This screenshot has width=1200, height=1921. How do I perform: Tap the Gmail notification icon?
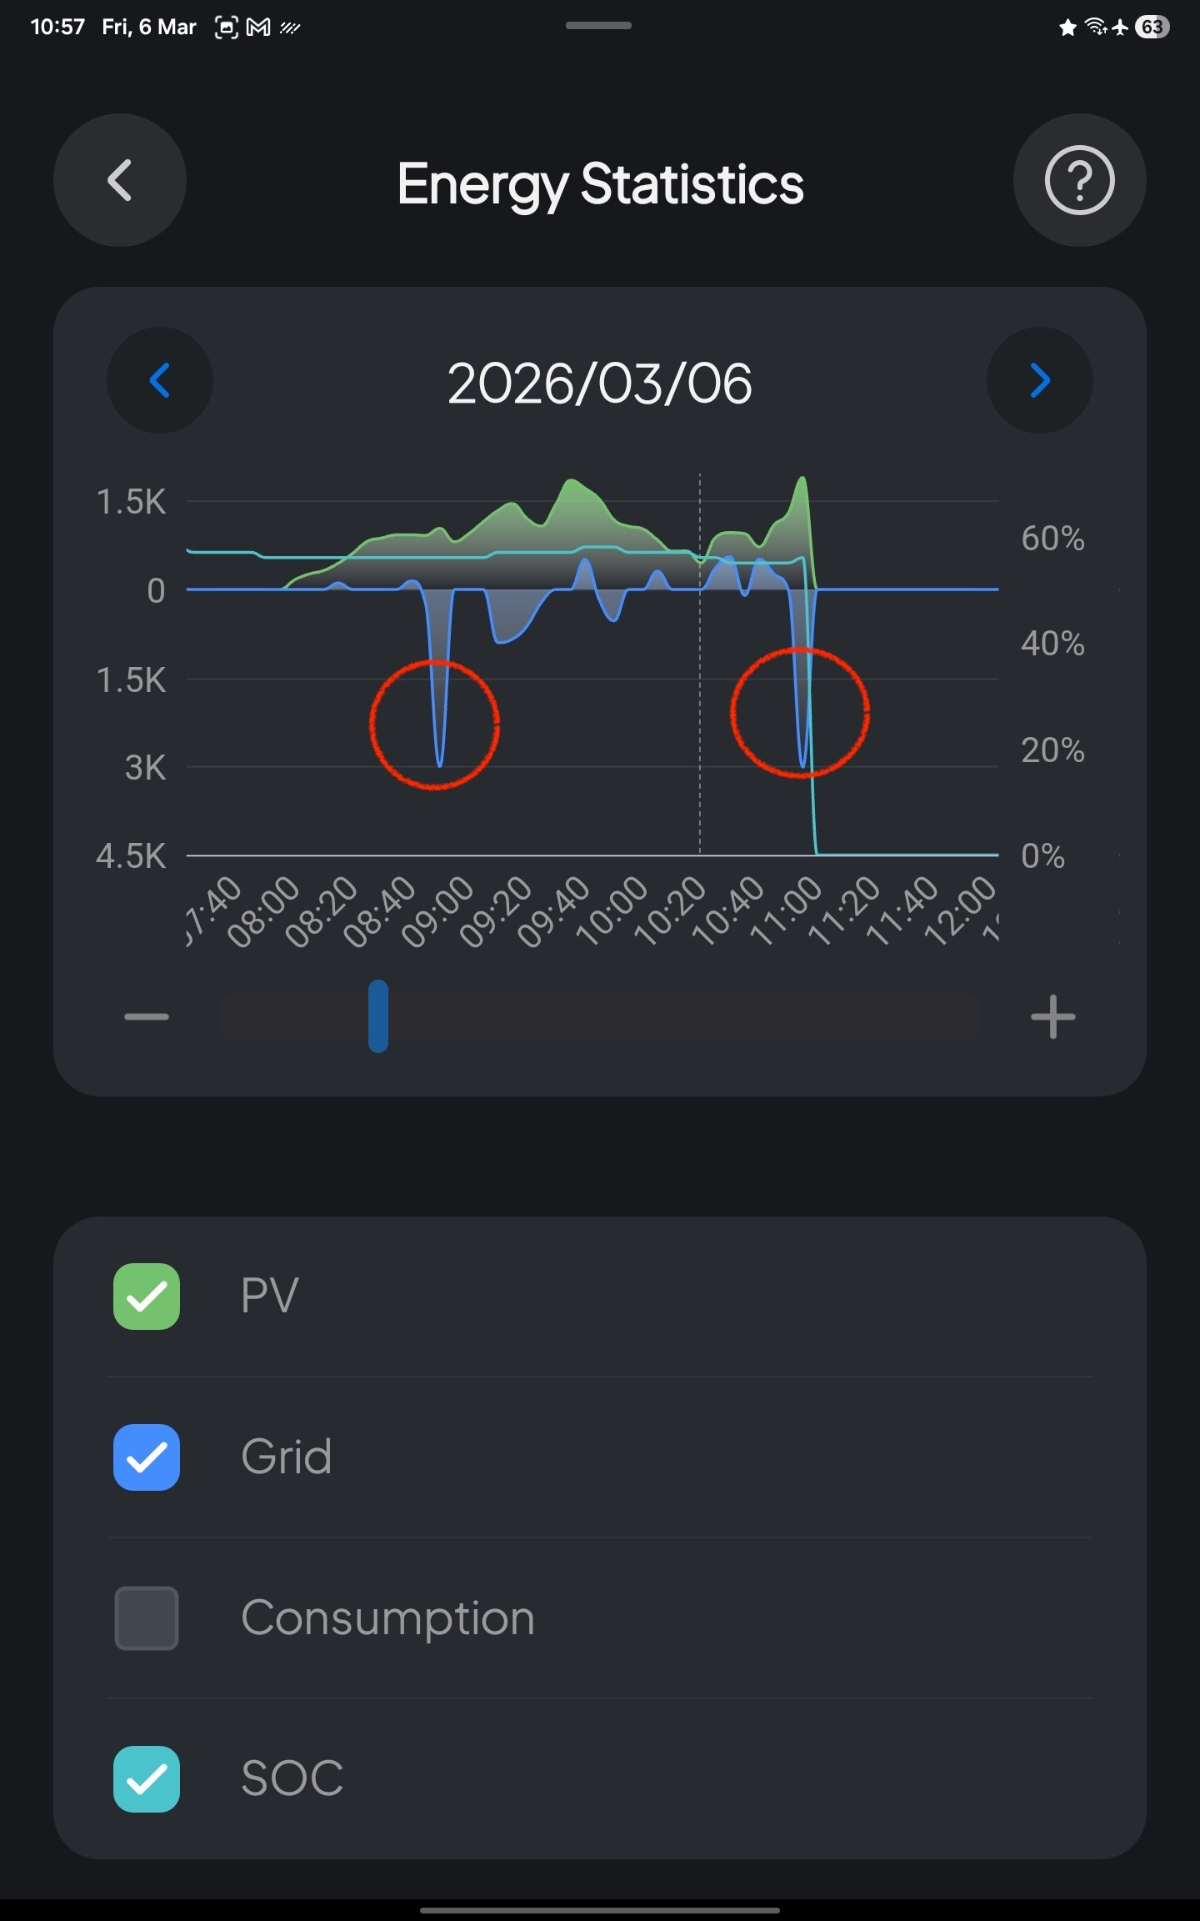pos(258,28)
